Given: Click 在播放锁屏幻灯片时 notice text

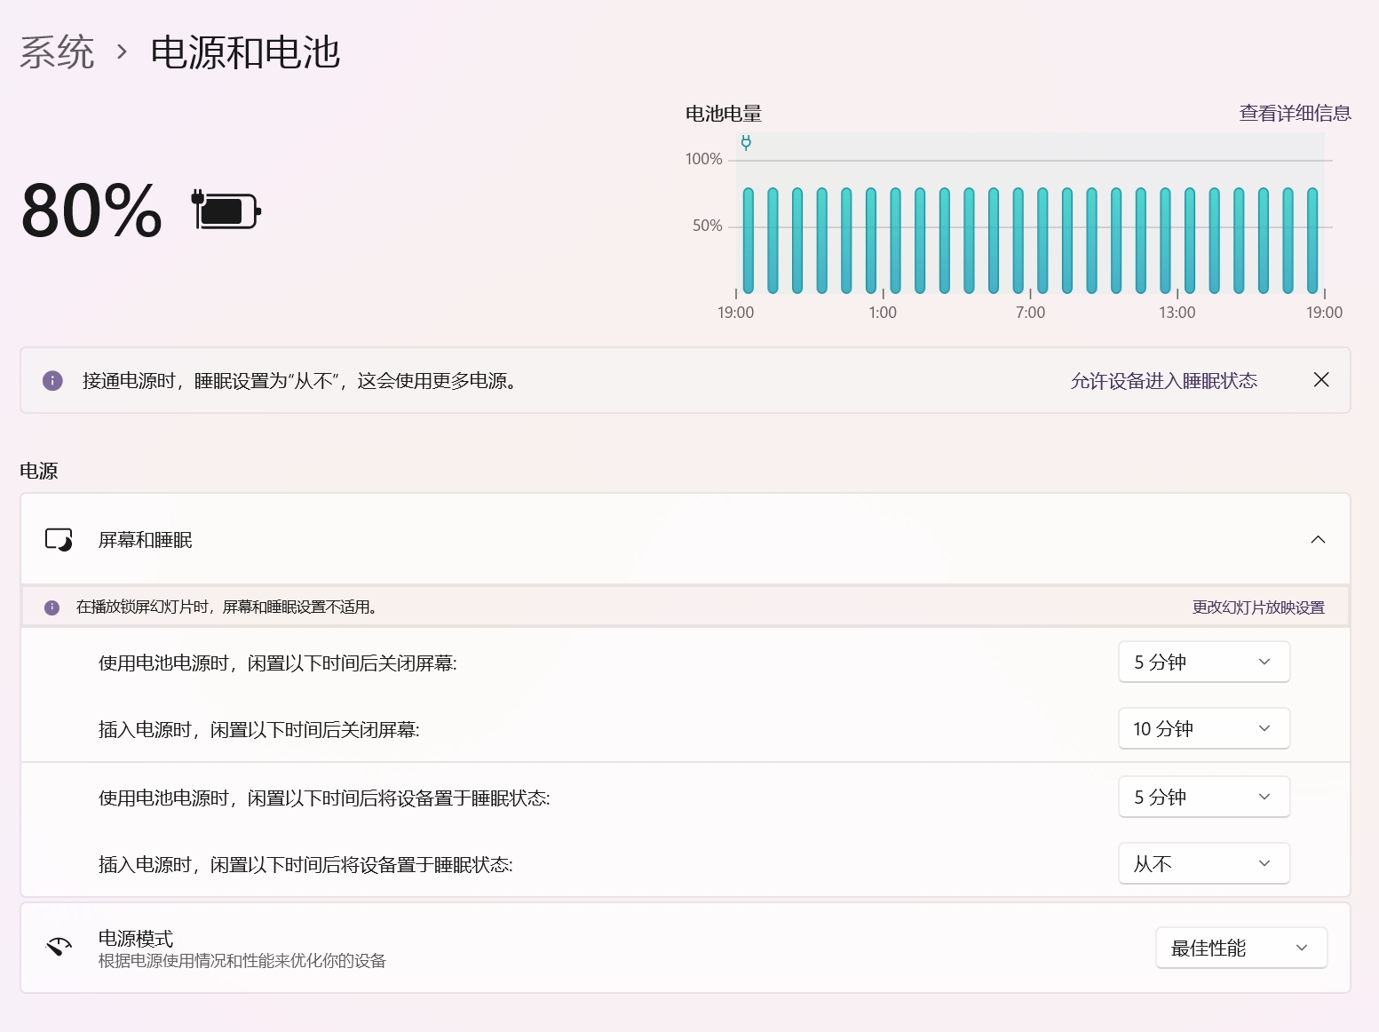Looking at the screenshot, I should pyautogui.click(x=229, y=607).
